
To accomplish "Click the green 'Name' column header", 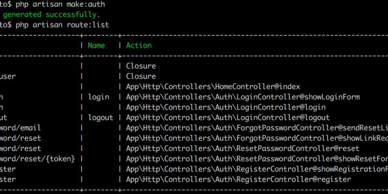I will tap(96, 46).
